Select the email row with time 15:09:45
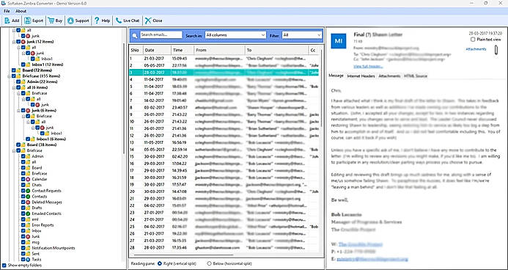This screenshot has width=508, height=270. [224, 59]
